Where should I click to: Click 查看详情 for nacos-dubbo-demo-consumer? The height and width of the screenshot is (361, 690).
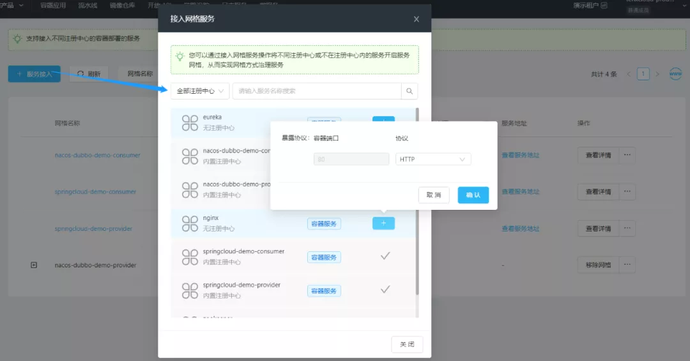coord(598,155)
